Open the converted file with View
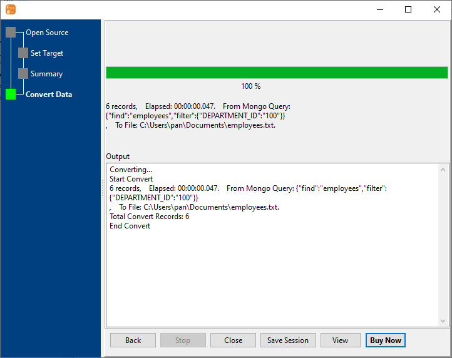The height and width of the screenshot is (358, 452). click(x=341, y=340)
